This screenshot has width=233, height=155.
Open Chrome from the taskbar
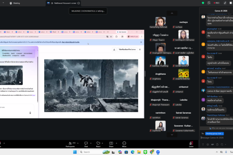click(152, 152)
